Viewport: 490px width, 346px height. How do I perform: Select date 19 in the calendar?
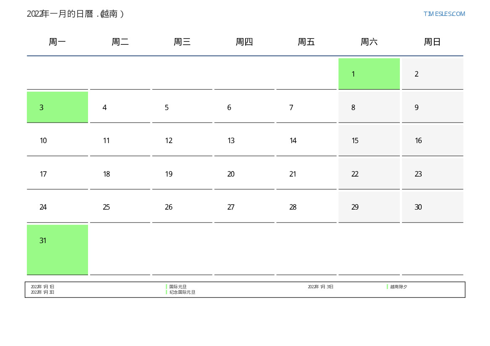point(182,174)
